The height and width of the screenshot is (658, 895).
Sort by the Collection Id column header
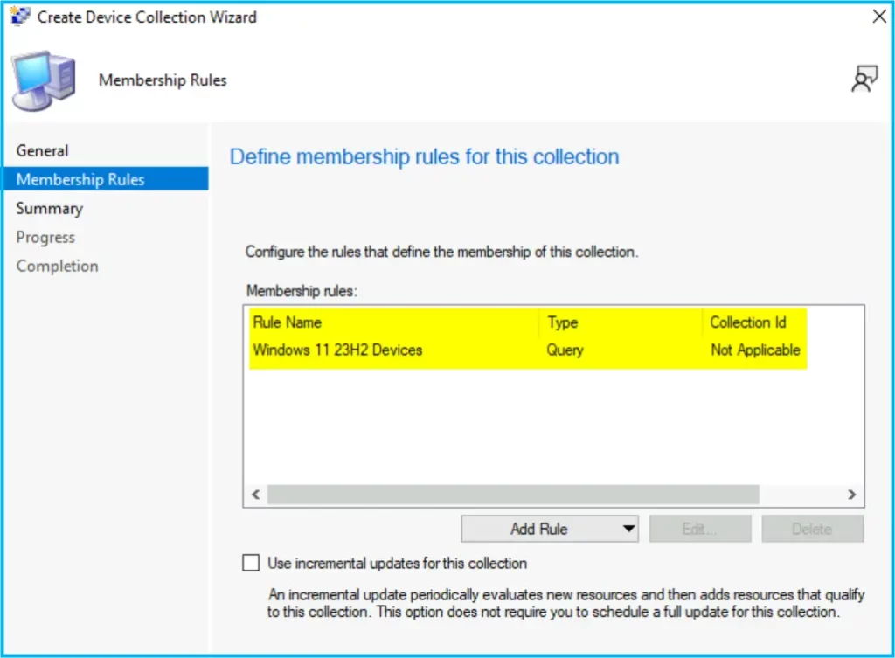[x=748, y=322]
